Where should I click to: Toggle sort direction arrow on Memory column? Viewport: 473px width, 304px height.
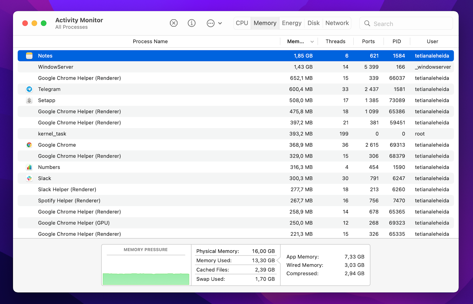[312, 42]
